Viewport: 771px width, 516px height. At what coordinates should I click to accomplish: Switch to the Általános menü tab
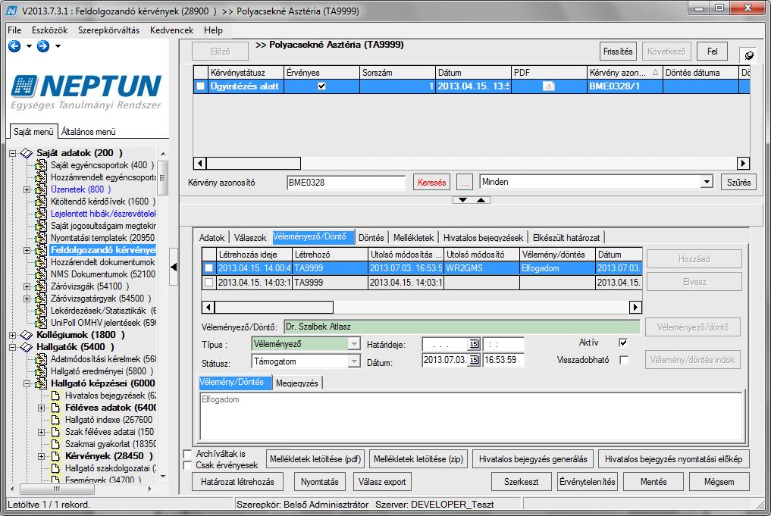tap(89, 132)
